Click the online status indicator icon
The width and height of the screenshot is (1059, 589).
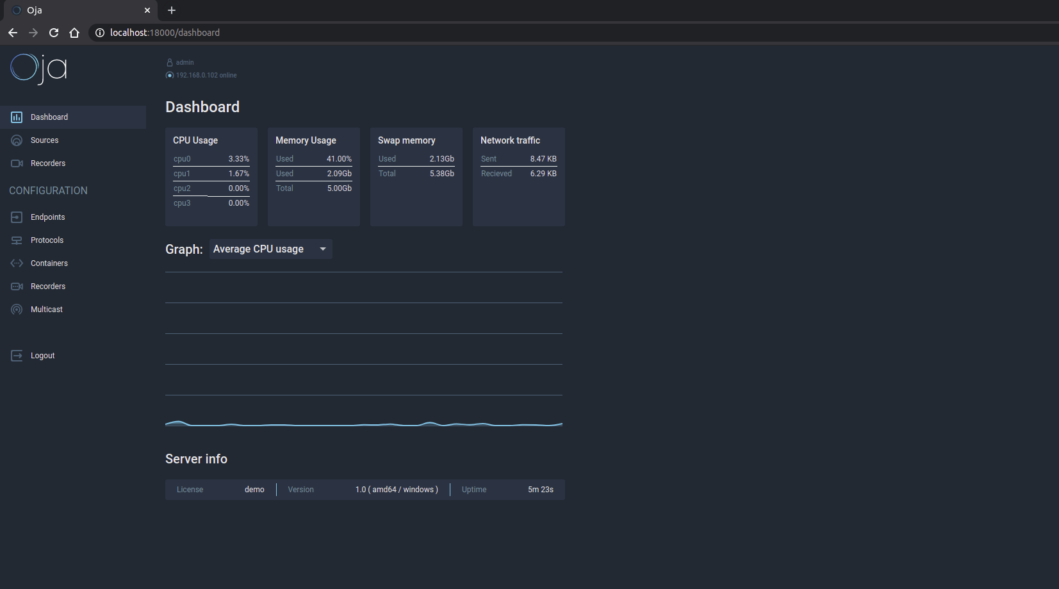pyautogui.click(x=170, y=76)
